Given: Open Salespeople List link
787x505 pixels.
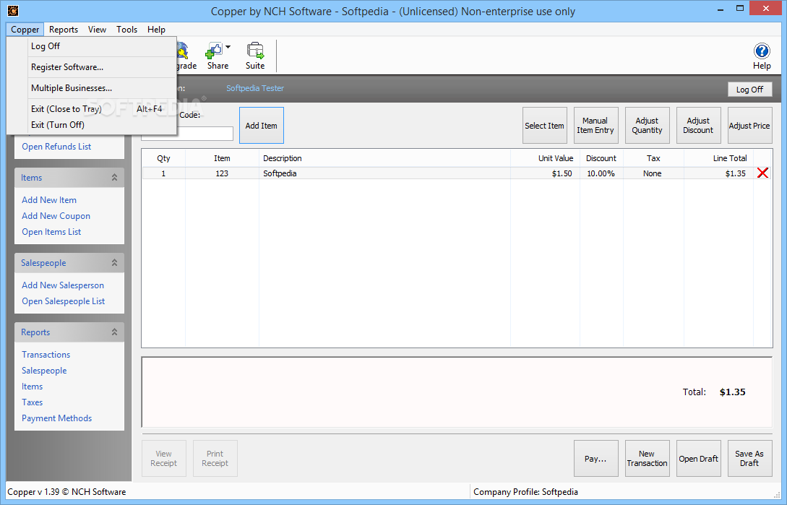Looking at the screenshot, I should click(64, 301).
